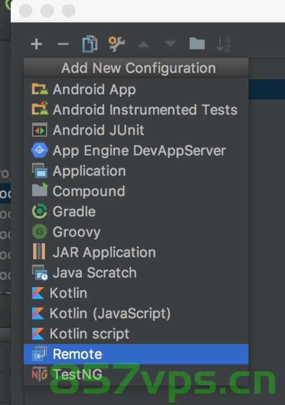285x405 pixels.
Task: Choose Android JUnit from the list
Action: pyautogui.click(x=136, y=130)
